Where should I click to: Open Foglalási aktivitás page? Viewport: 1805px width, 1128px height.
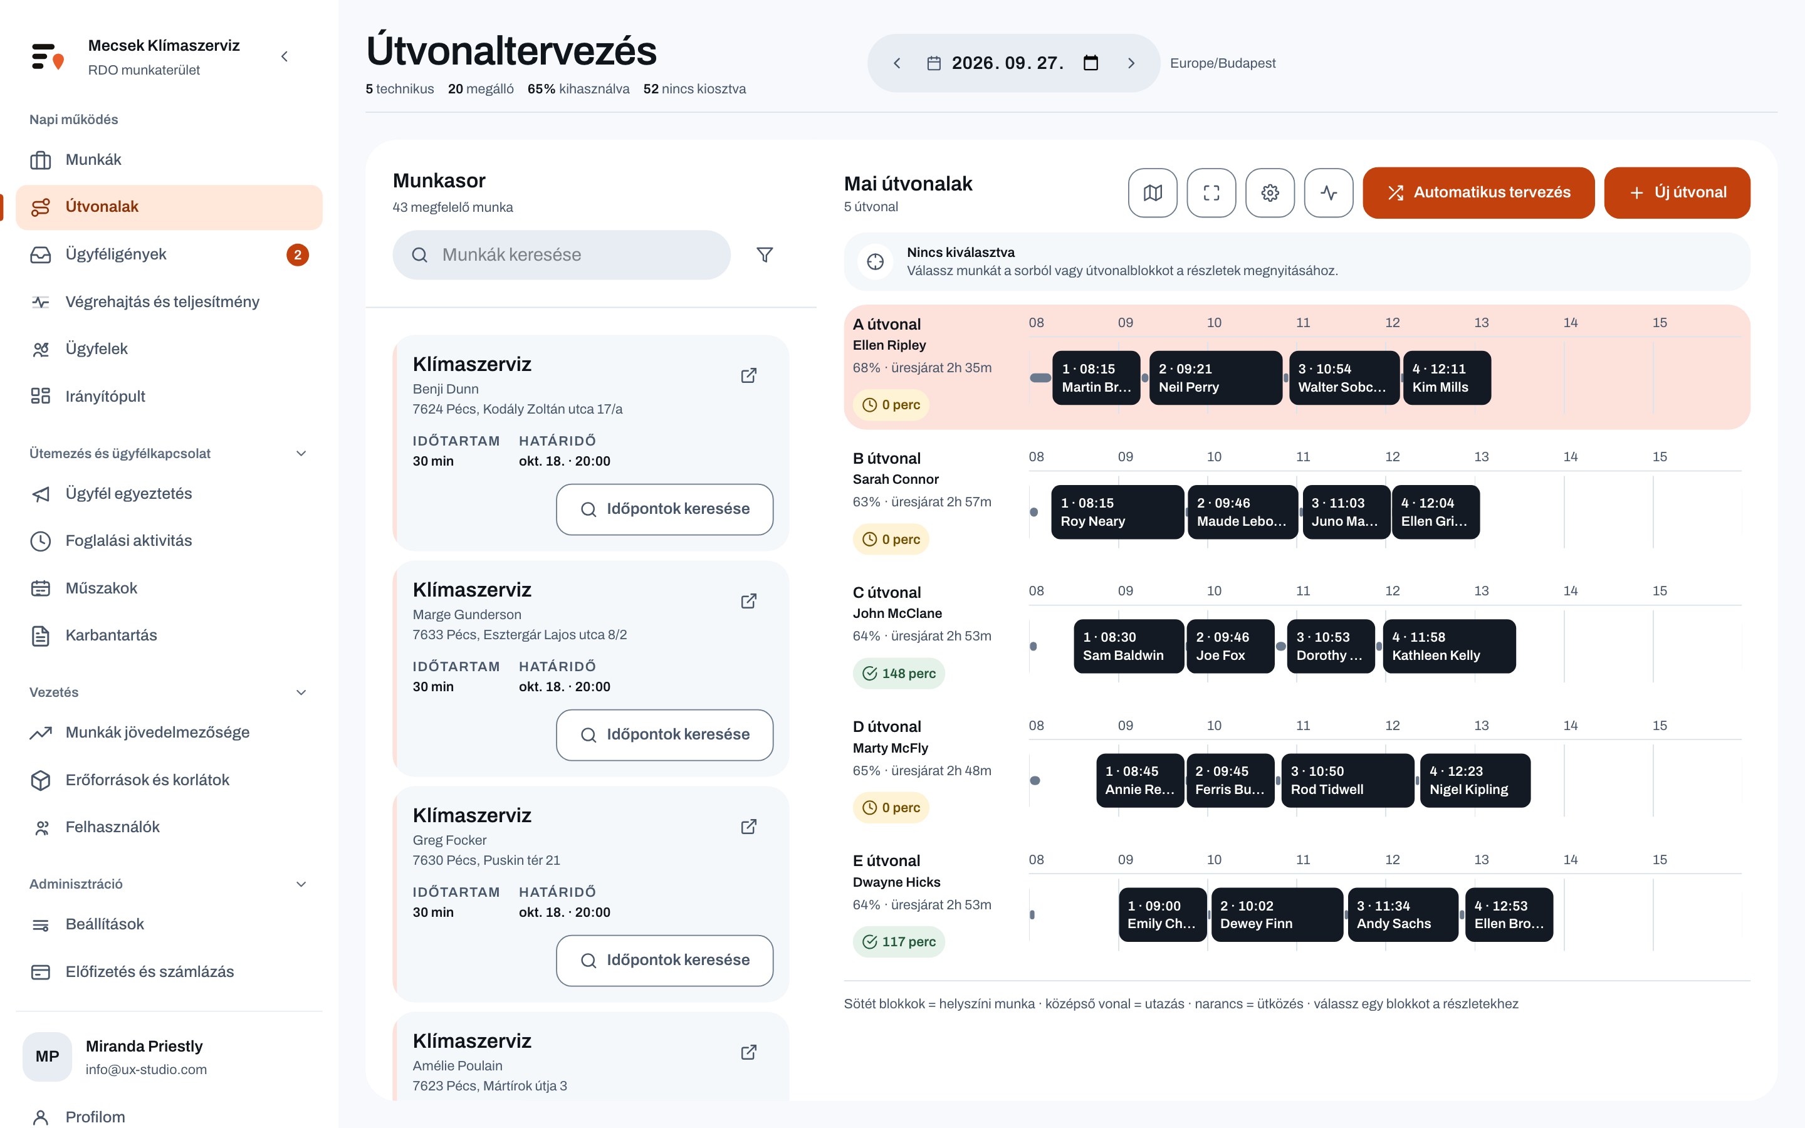coord(169,541)
